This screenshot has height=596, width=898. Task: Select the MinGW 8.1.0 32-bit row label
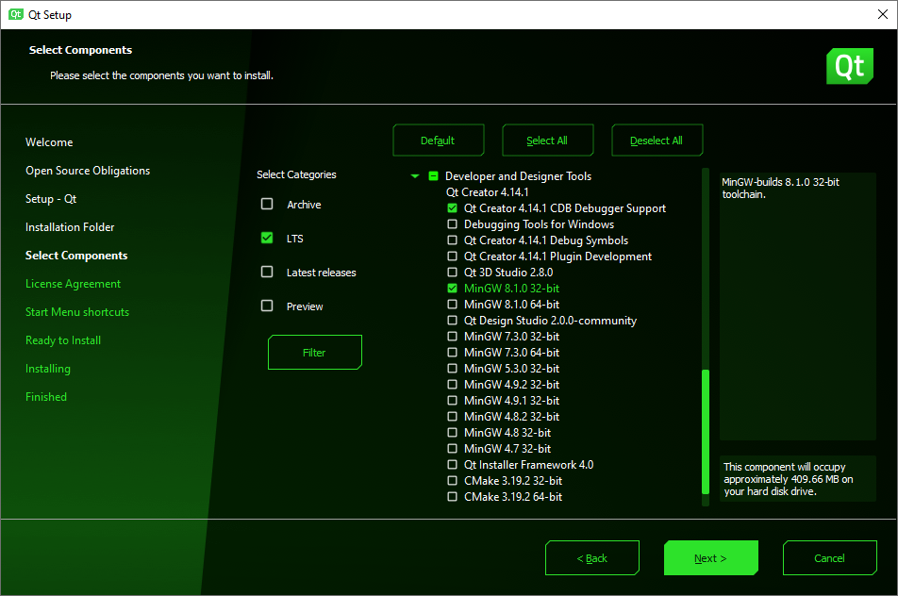[x=511, y=288]
